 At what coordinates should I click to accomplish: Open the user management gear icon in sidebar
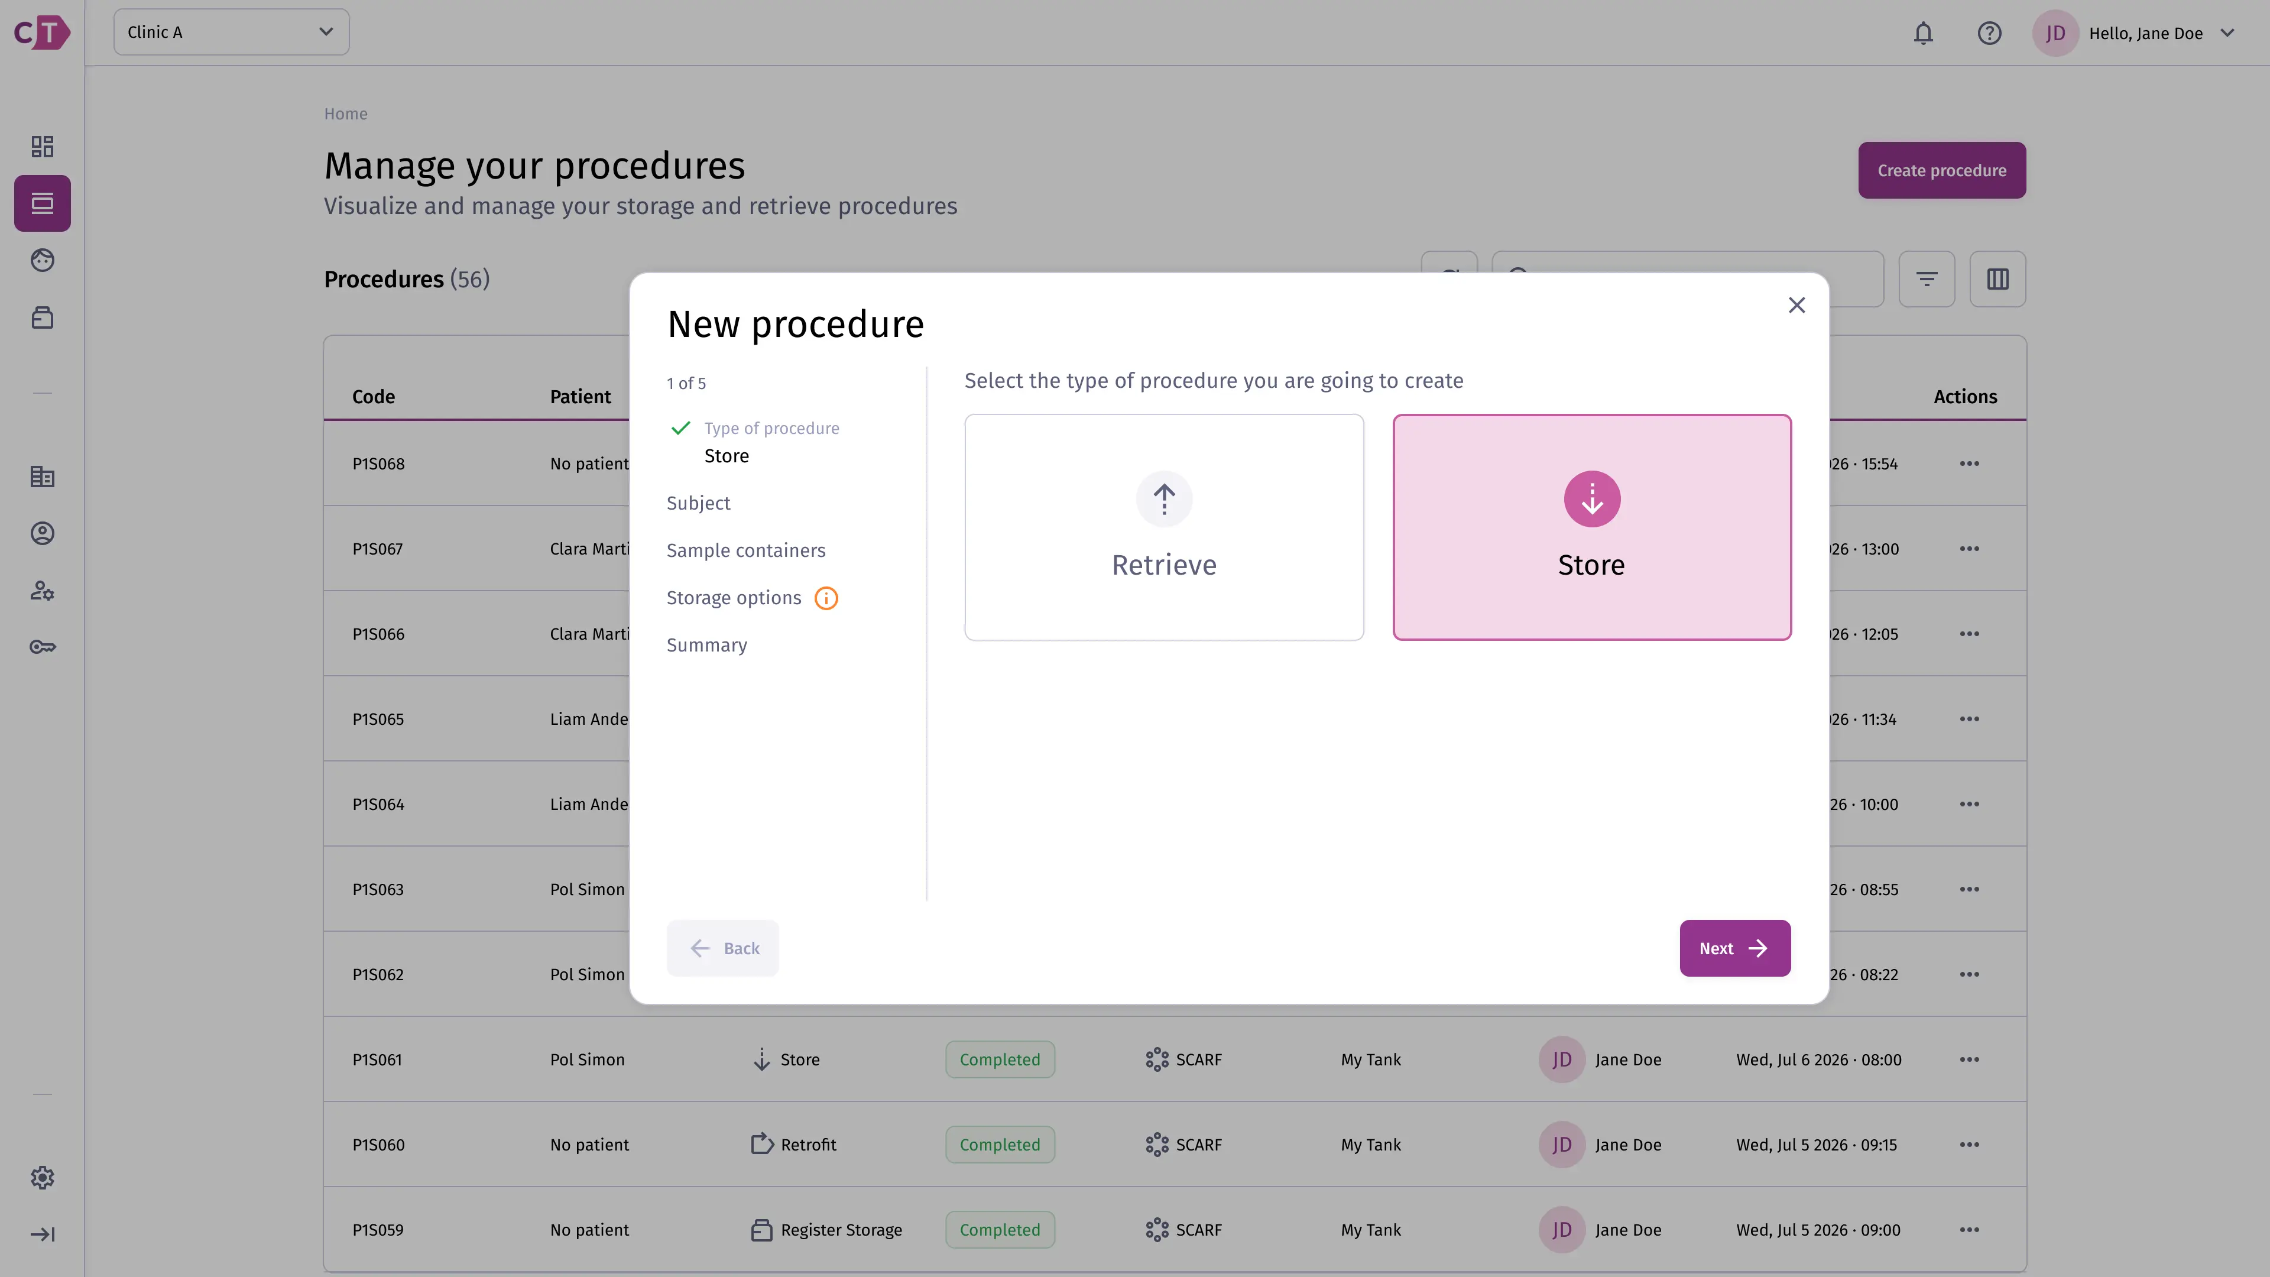(x=43, y=591)
